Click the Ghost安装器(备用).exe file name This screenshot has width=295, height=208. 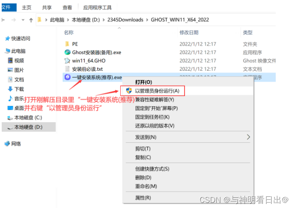tap(96, 52)
